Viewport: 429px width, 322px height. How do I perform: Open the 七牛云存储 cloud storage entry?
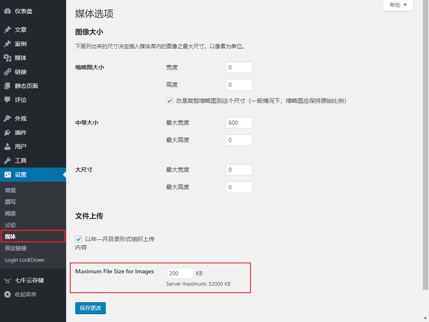[25, 280]
